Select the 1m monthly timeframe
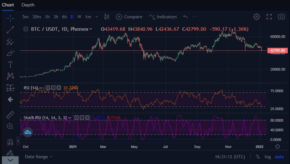Viewport: 290px width, 164px height. pos(88,17)
